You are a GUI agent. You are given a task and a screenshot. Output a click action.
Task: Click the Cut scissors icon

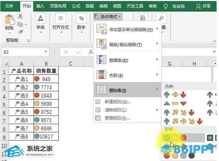point(20,16)
